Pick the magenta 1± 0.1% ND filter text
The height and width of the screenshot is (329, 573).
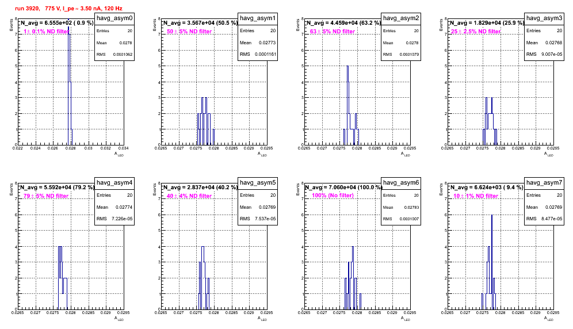46,32
